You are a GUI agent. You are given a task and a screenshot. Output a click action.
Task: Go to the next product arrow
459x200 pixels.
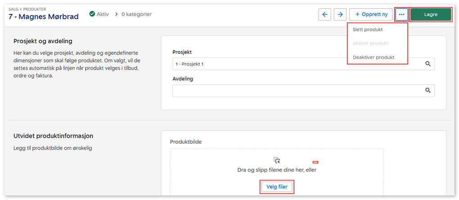(x=341, y=14)
